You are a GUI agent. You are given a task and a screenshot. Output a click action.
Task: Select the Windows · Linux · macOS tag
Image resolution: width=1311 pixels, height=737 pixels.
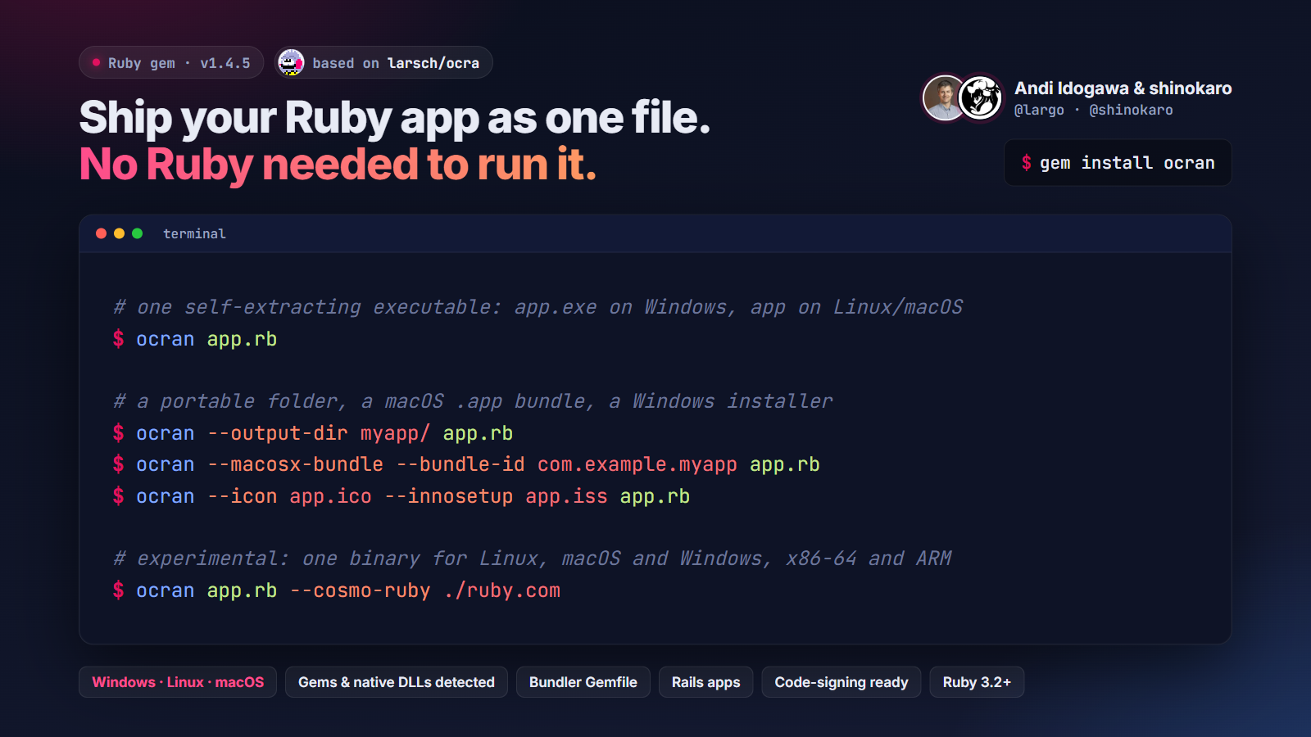pos(178,682)
